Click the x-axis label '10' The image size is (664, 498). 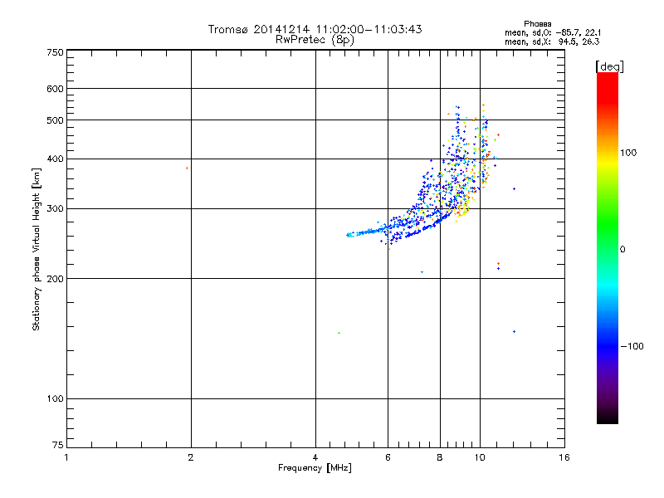480,457
